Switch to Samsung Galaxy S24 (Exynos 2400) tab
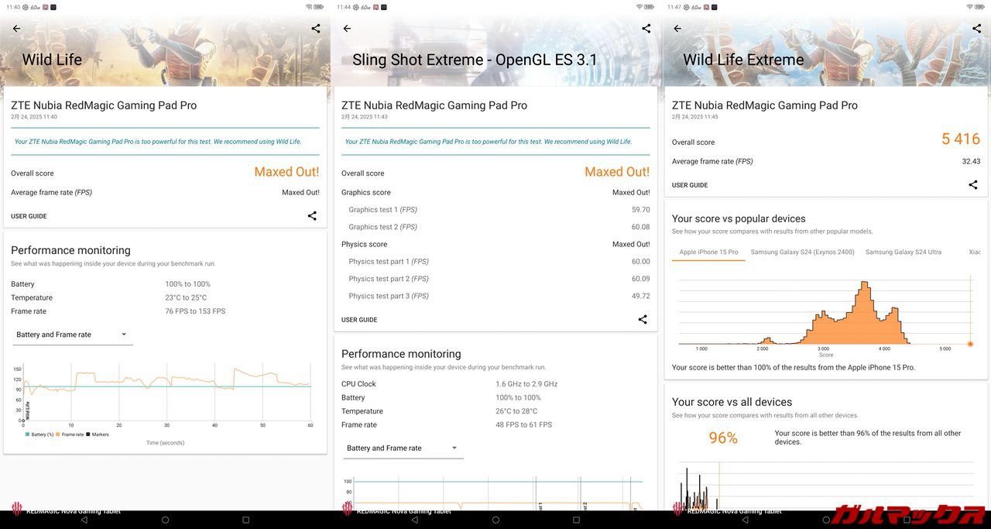The width and height of the screenshot is (991, 529). coord(802,252)
